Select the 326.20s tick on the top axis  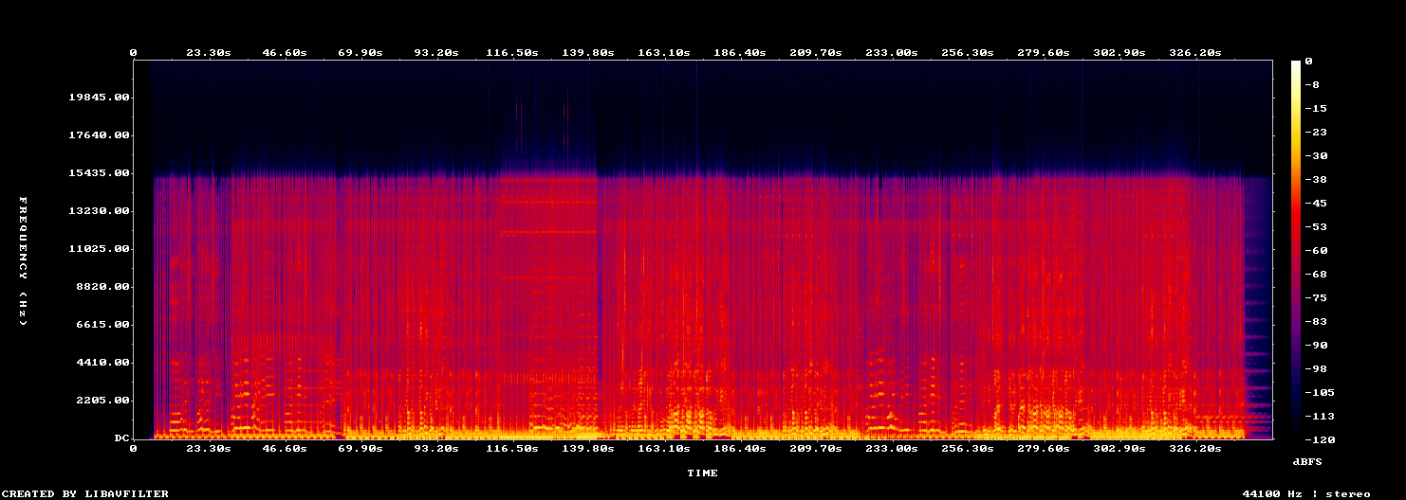(x=1194, y=53)
